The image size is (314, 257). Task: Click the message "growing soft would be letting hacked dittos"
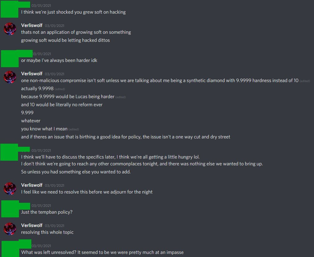coord(65,40)
